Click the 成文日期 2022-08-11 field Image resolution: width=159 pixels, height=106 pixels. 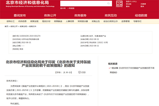point(22,42)
